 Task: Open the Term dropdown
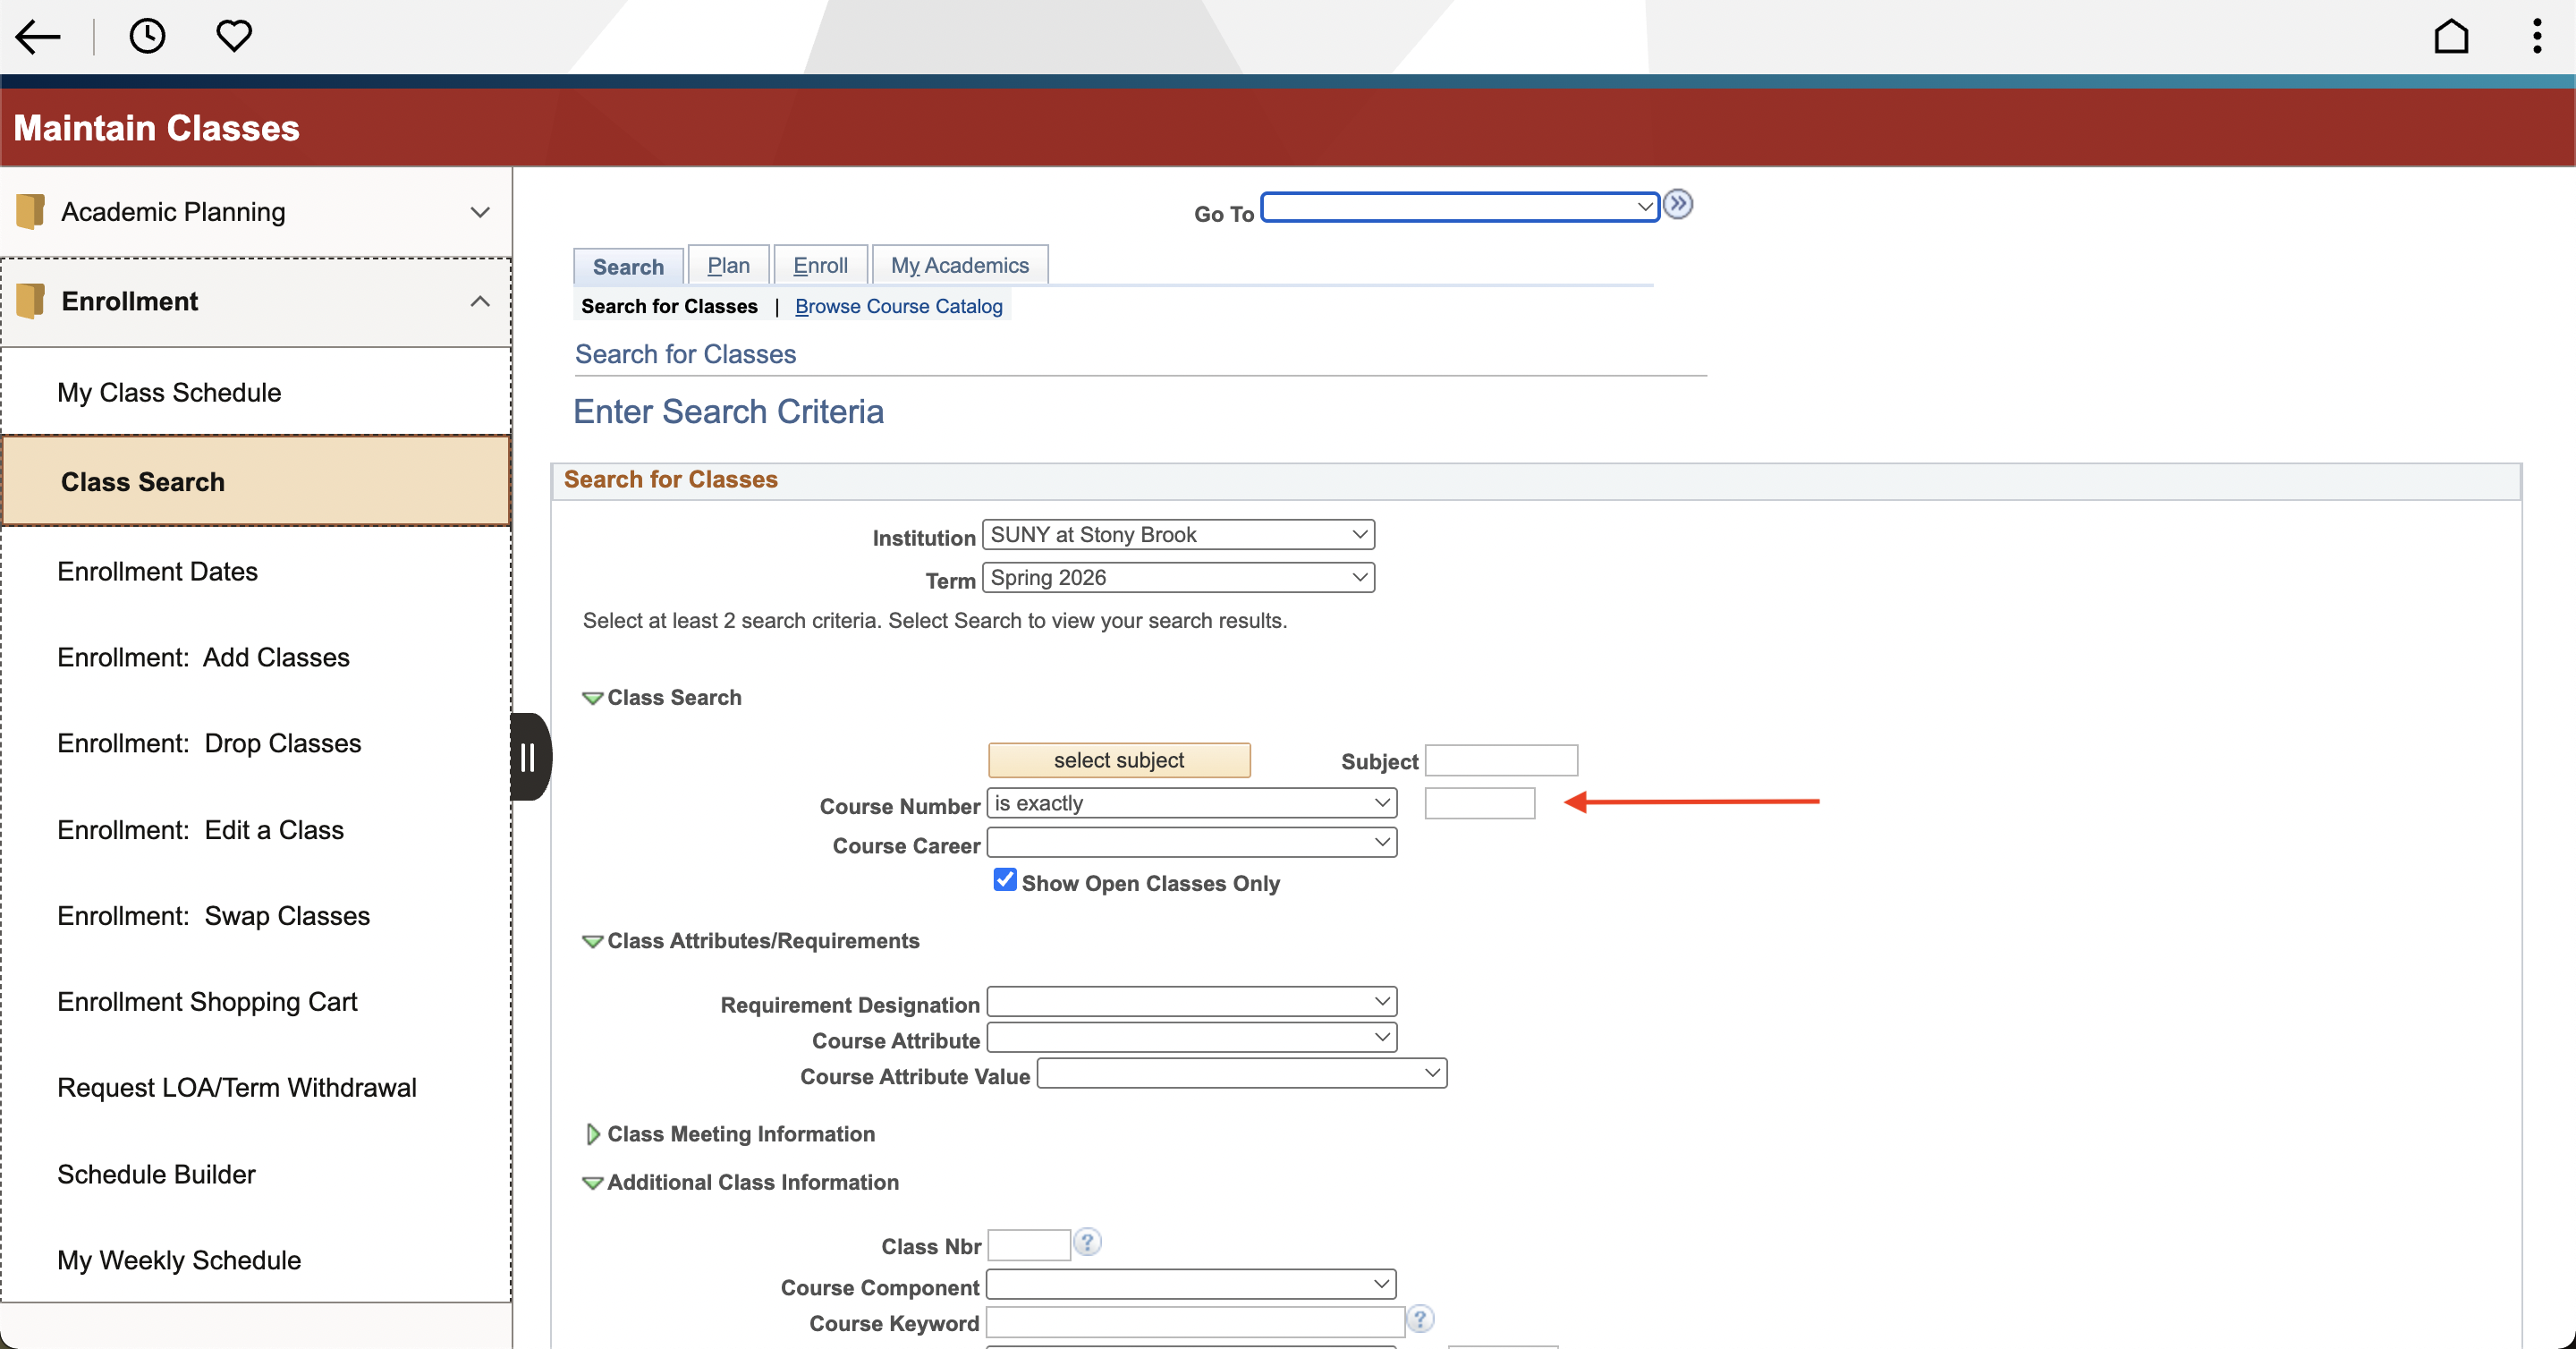point(1178,578)
